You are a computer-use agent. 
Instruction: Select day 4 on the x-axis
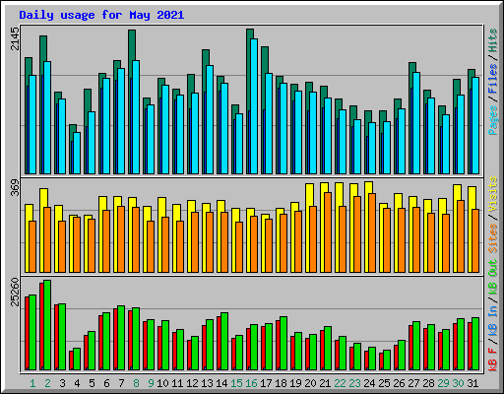coord(77,383)
